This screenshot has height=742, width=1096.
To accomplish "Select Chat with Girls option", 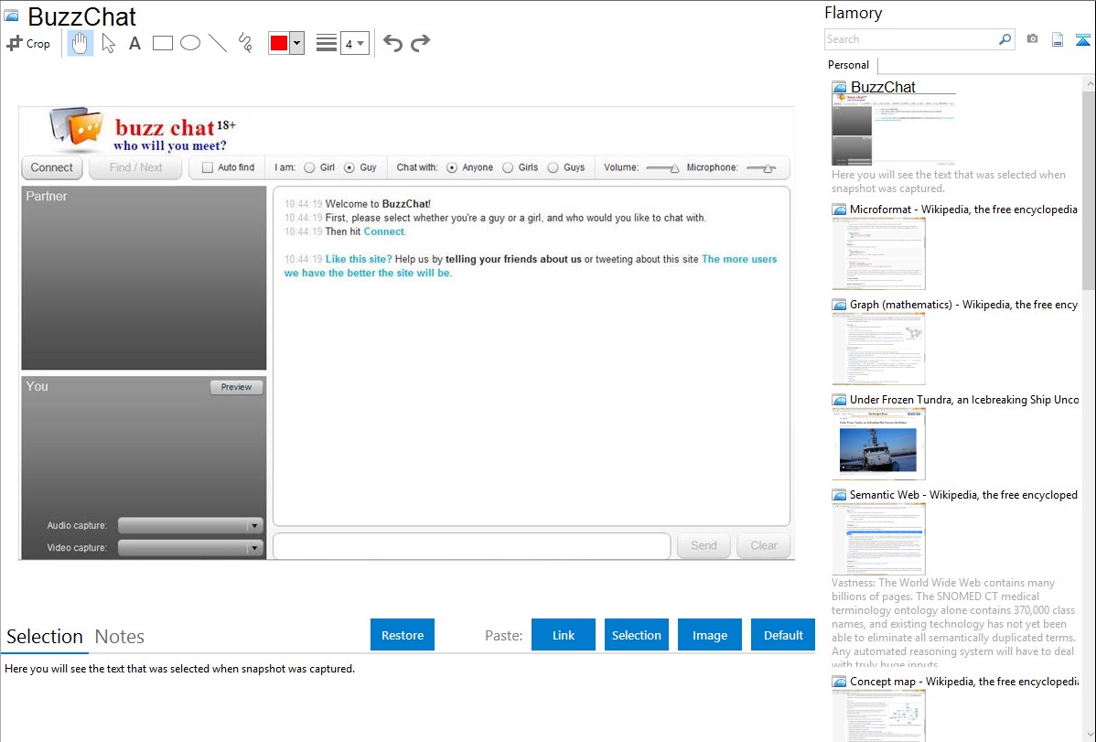I will (x=508, y=167).
